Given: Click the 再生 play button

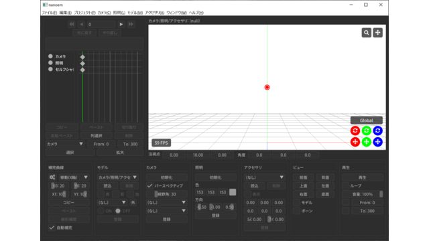Looking at the screenshot, I should point(363,177).
